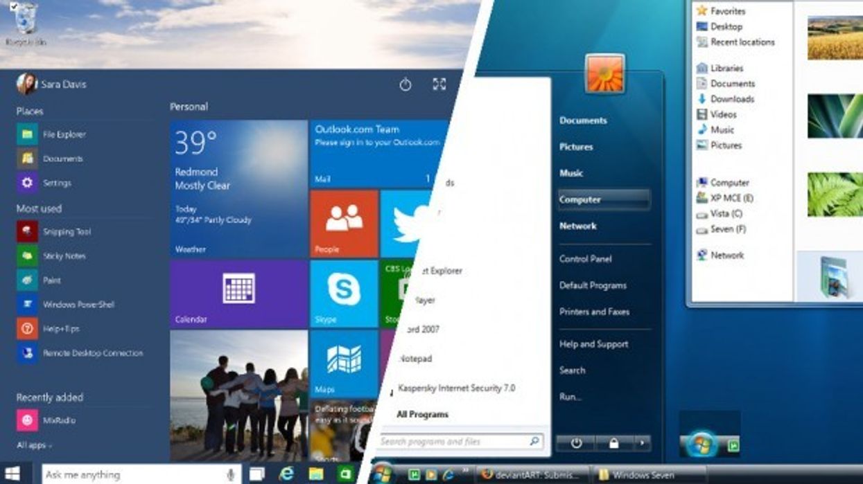Expand the Start menu to full screen
This screenshot has width=863, height=484.
tap(439, 84)
